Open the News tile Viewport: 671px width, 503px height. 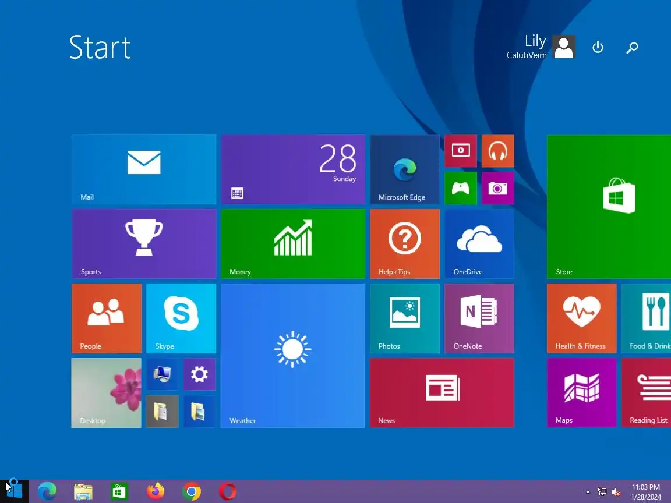tap(442, 392)
